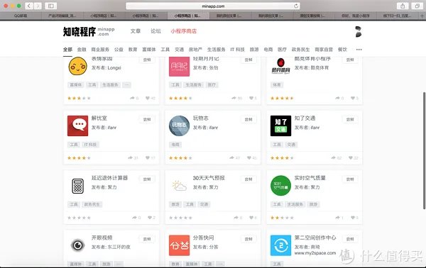Open 酷竞体育 app icon
Image resolution: width=426 pixels, height=268 pixels.
(280, 66)
